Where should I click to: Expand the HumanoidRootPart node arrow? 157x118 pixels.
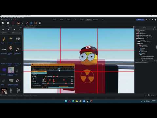[138, 42]
